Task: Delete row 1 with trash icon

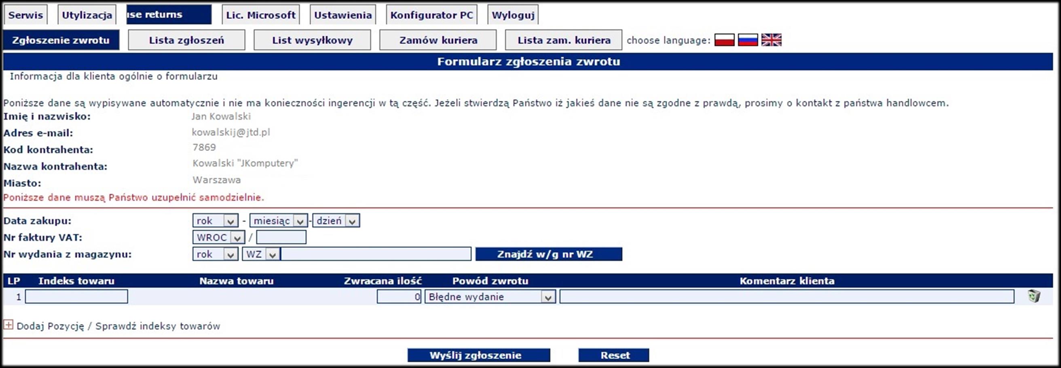Action: [x=1034, y=296]
